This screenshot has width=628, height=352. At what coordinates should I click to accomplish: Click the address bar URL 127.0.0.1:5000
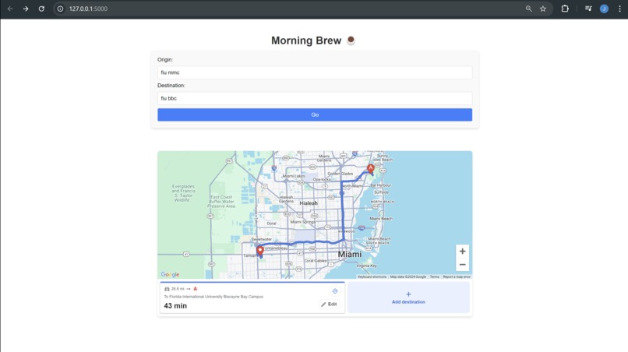(x=88, y=9)
